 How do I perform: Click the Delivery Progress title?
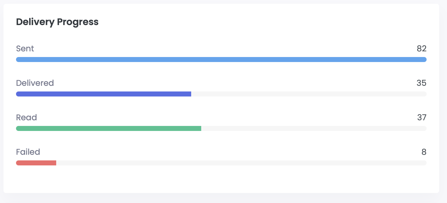tap(57, 22)
